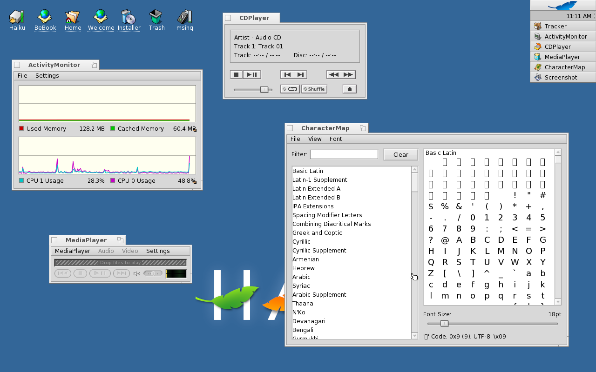Skip to next track in CDPlayer
Image resolution: width=596 pixels, height=372 pixels.
tap(300, 74)
